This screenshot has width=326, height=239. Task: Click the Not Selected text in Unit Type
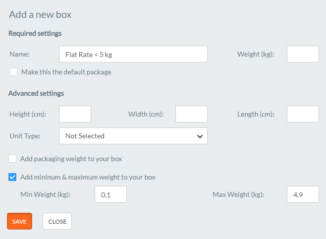(85, 136)
